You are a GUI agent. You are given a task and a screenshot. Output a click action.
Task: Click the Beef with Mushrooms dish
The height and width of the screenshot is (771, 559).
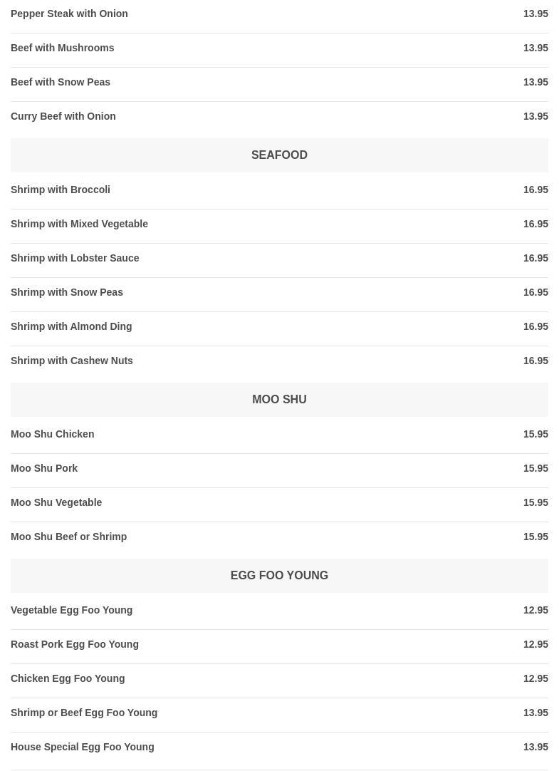point(63,48)
